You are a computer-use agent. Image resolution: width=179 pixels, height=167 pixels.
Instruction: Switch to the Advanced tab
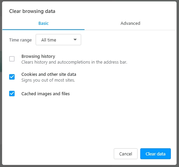130,23
